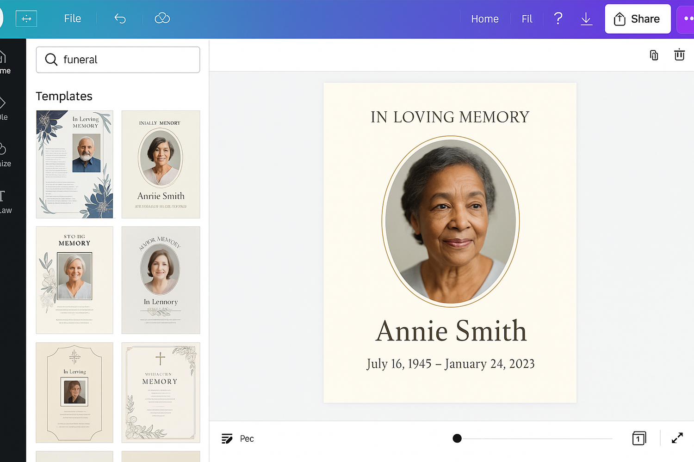Viewport: 694px width, 462px height.
Task: Click the search magnifier icon
Action: [x=51, y=60]
